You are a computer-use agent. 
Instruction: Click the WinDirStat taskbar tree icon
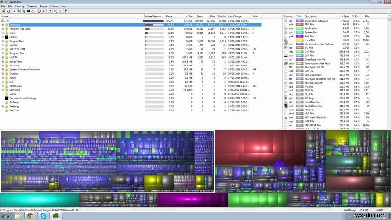56,216
